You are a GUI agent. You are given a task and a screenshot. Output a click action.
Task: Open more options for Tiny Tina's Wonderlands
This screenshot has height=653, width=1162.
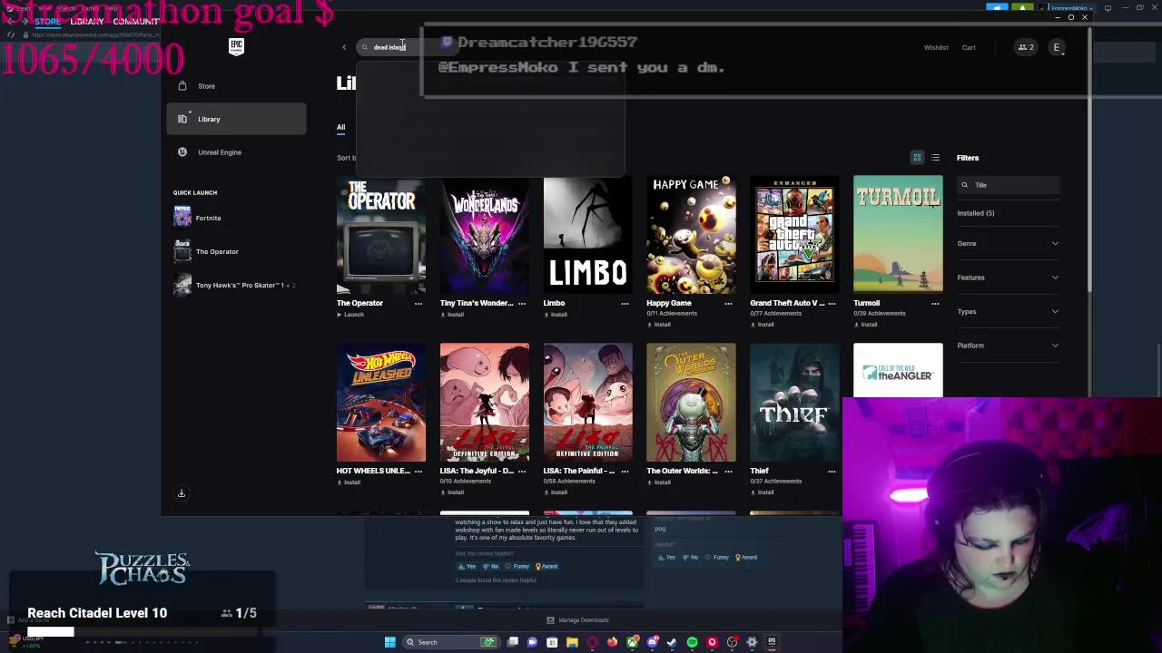pyautogui.click(x=522, y=303)
